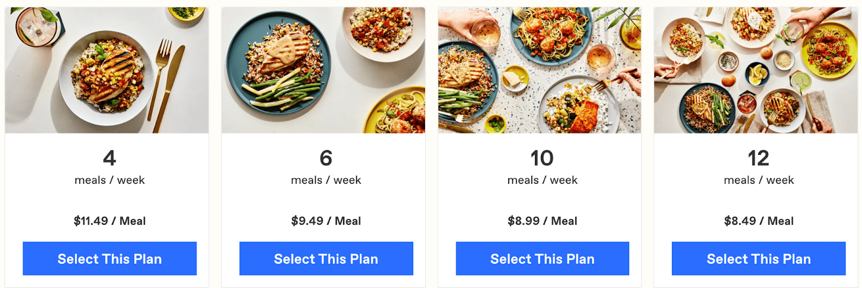Click the large number 10 heading
Viewport: 862px width, 288px height.
pyautogui.click(x=542, y=158)
